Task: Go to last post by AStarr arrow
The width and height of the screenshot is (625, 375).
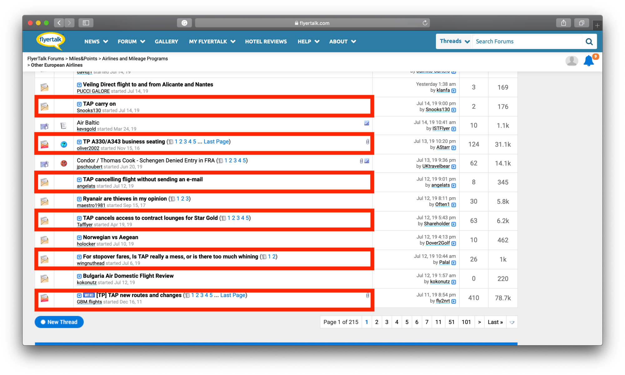Action: point(454,148)
